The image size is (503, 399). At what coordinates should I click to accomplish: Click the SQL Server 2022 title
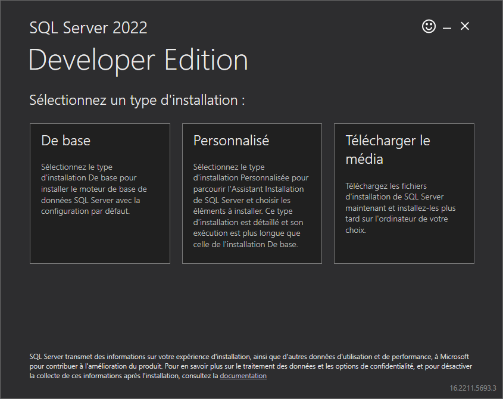[88, 27]
